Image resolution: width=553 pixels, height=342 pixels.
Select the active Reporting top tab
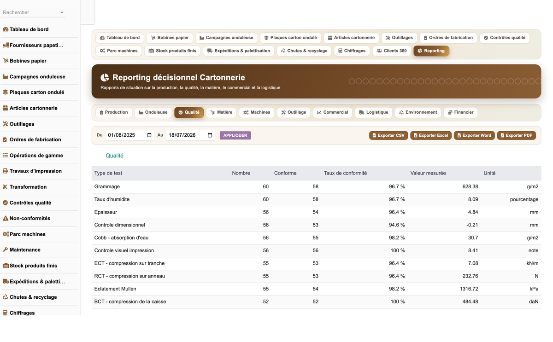pyautogui.click(x=431, y=51)
